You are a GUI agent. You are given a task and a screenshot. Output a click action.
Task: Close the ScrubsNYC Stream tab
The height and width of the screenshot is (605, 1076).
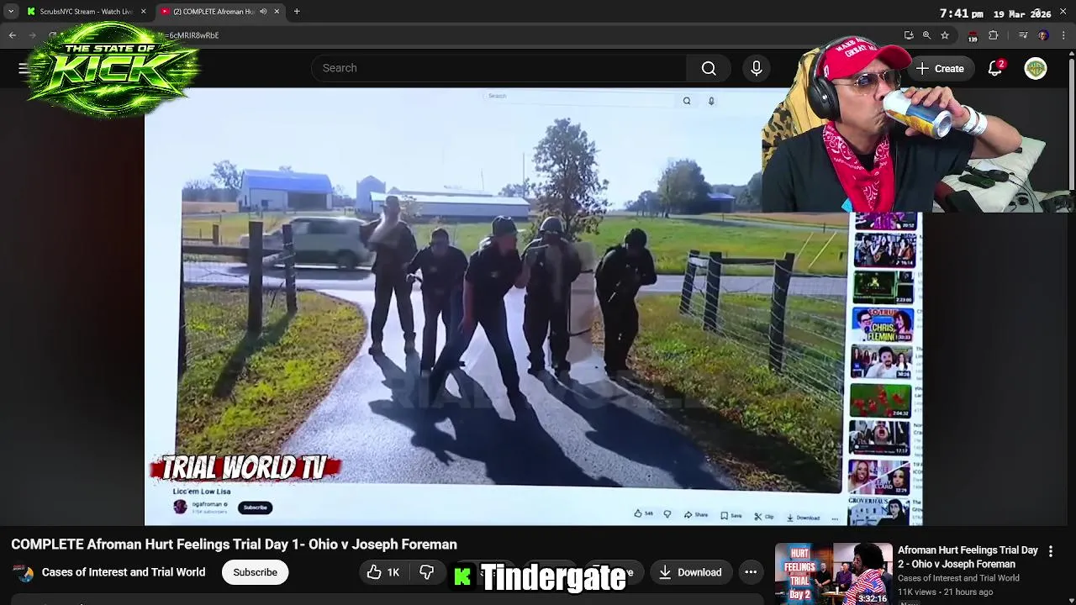coord(143,12)
